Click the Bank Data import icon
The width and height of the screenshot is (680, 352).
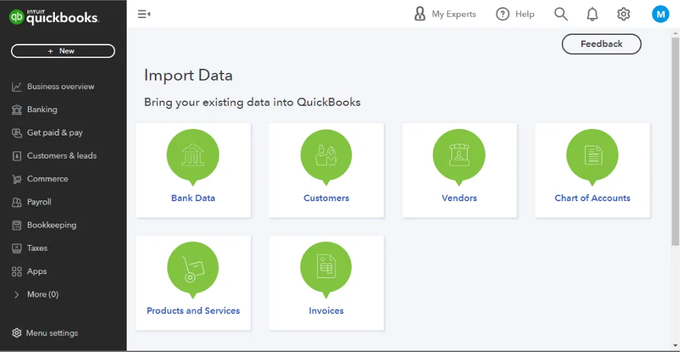point(192,155)
